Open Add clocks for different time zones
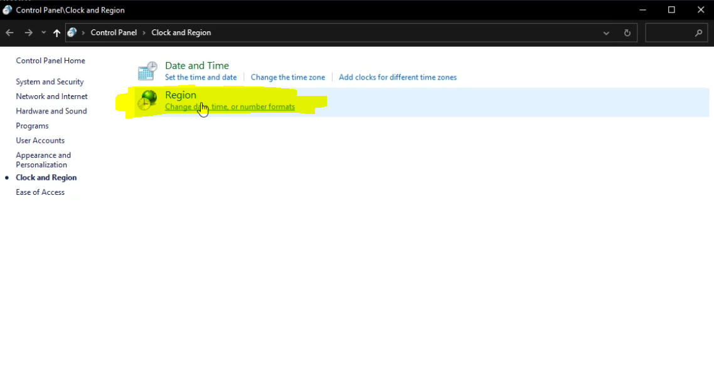Screen dimensions: 714x374 coord(397,77)
